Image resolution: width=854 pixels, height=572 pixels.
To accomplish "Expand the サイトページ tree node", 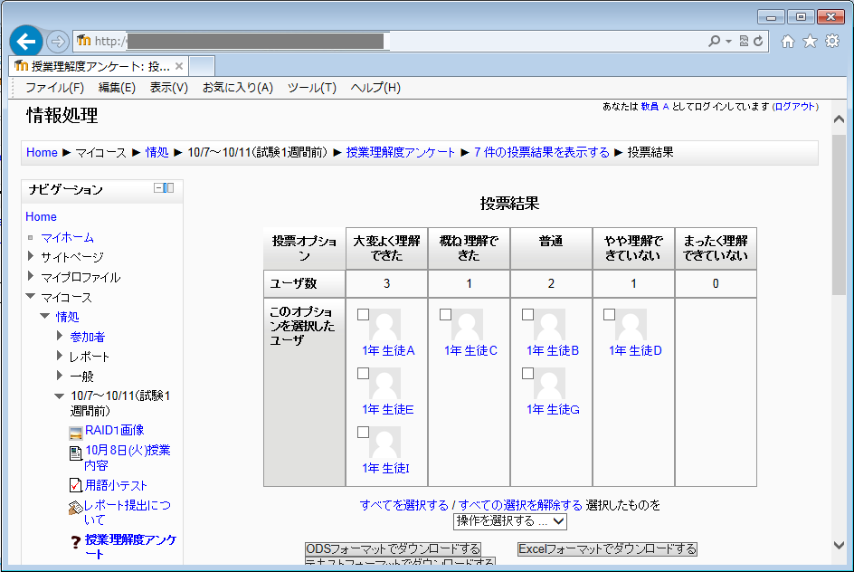I will pyautogui.click(x=31, y=255).
